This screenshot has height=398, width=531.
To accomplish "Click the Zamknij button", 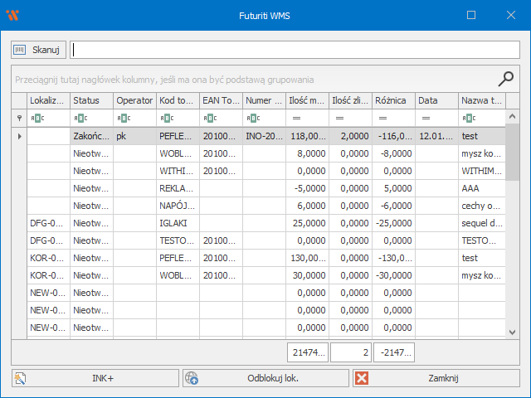I will click(x=437, y=378).
